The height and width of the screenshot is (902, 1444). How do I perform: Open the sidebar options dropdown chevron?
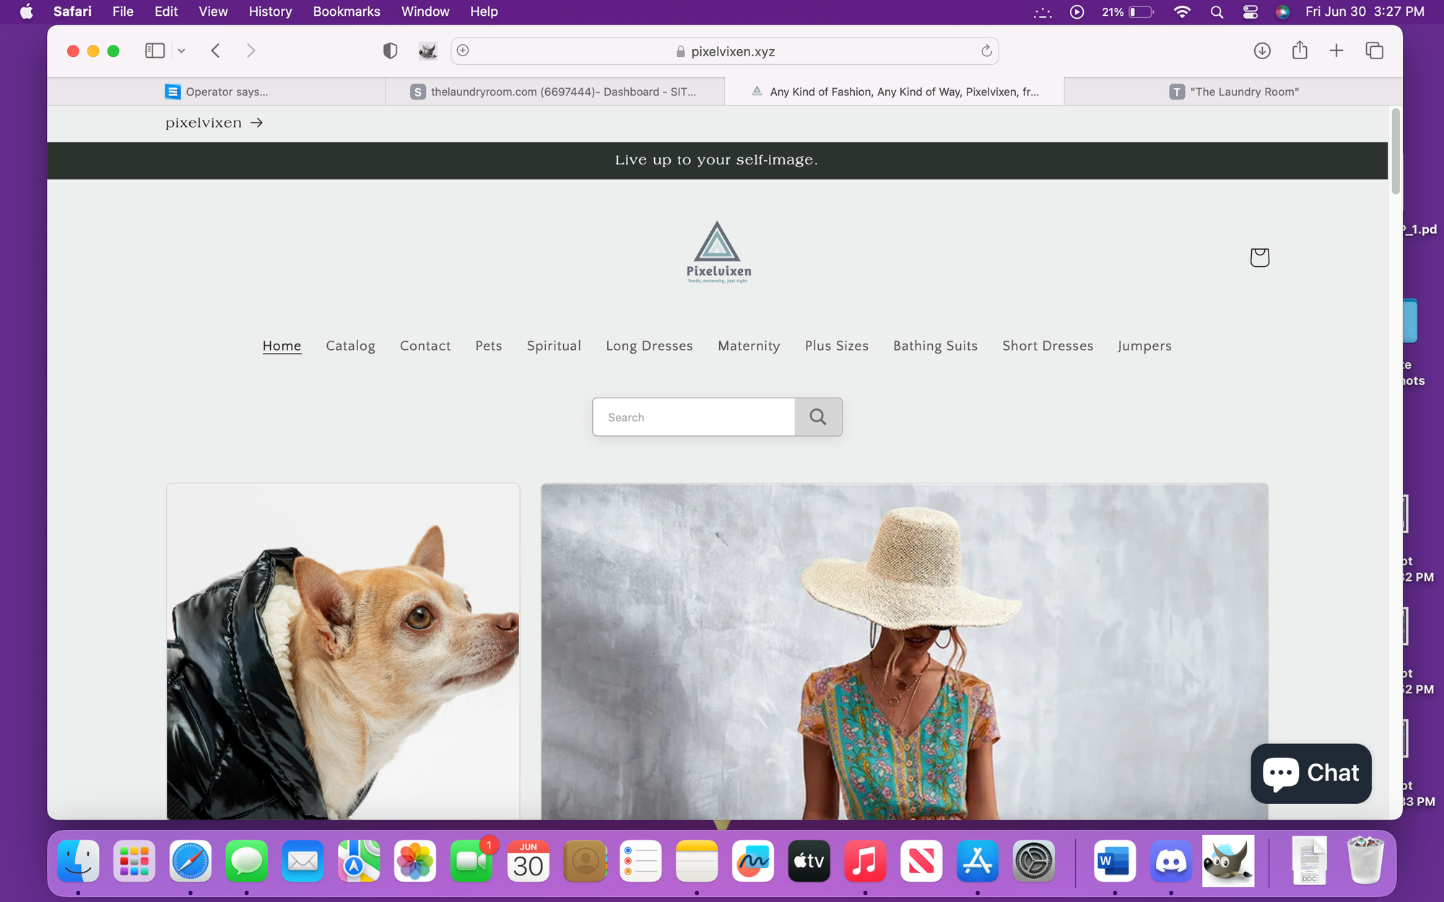pyautogui.click(x=182, y=51)
